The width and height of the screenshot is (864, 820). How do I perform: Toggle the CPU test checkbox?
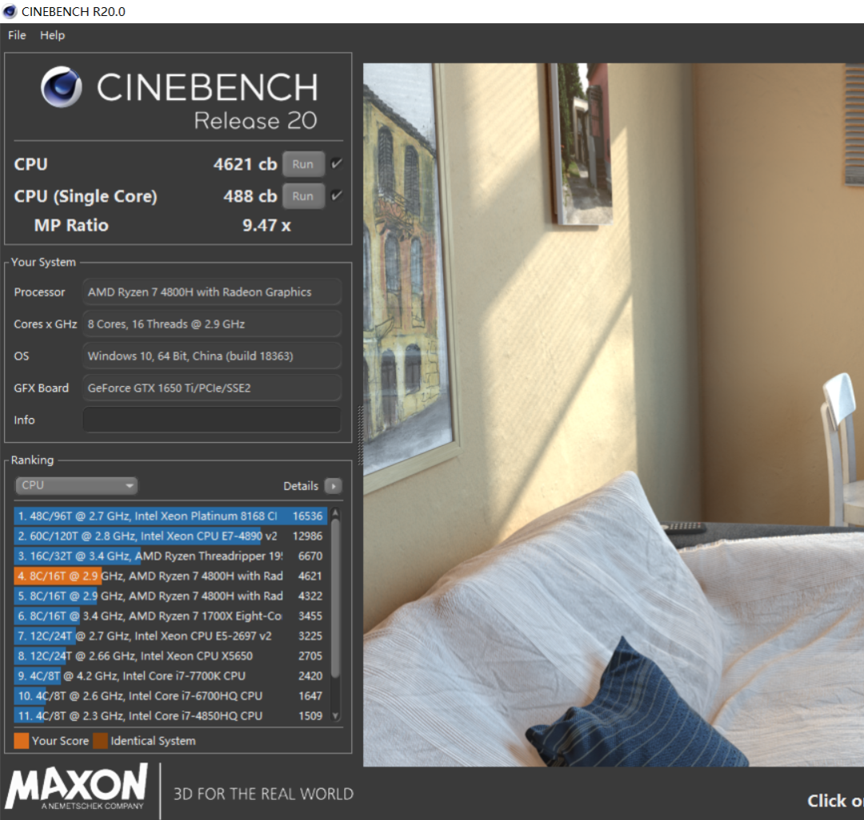point(336,163)
